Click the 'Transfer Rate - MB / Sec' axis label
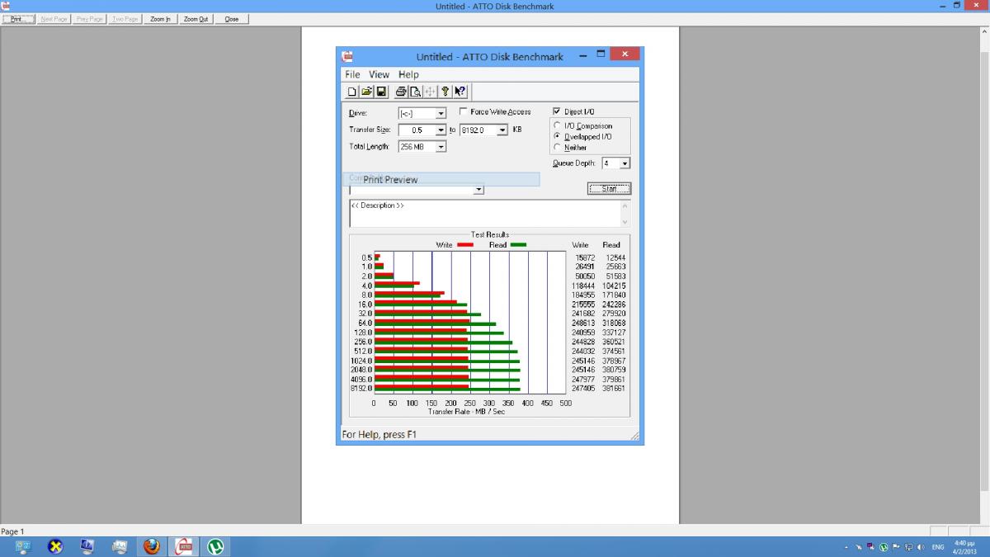This screenshot has height=557, width=990. tap(466, 411)
